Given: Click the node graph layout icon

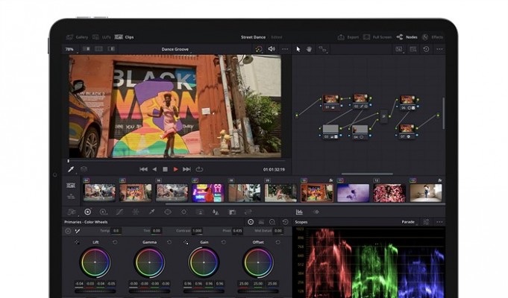Looking at the screenshot, I should click(322, 49).
